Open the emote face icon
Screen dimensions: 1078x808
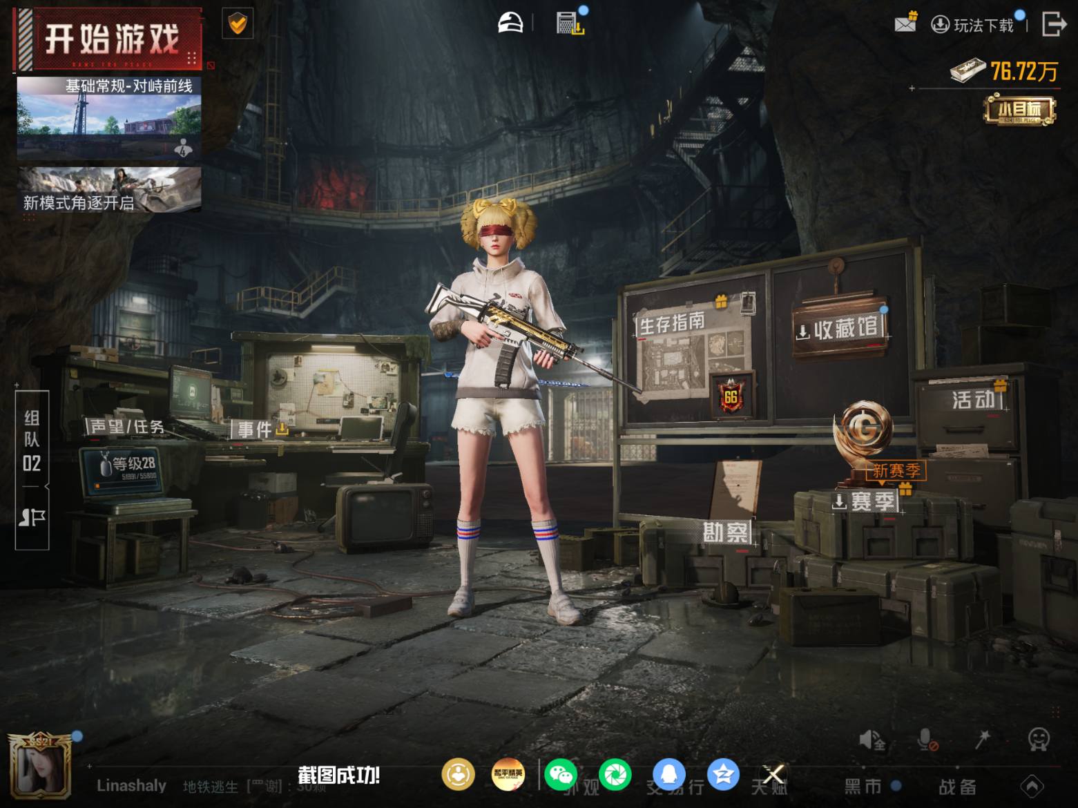click(x=1039, y=739)
